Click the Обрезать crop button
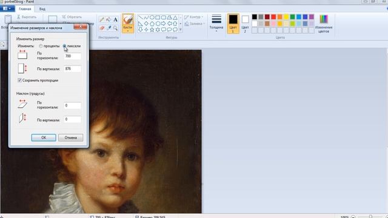The width and height of the screenshot is (388, 218). tap(72, 17)
